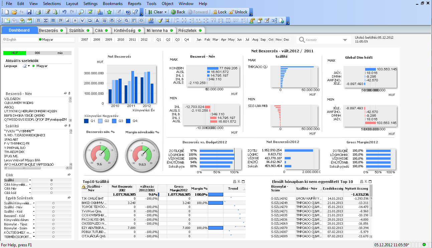The width and height of the screenshot is (432, 248).
Task: Open the Search magnifier toolbar icon
Action: click(81, 12)
